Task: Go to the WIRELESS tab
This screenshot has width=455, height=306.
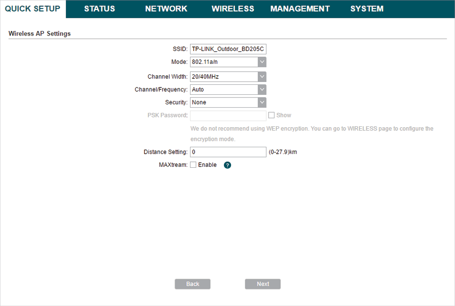Action: tap(232, 9)
